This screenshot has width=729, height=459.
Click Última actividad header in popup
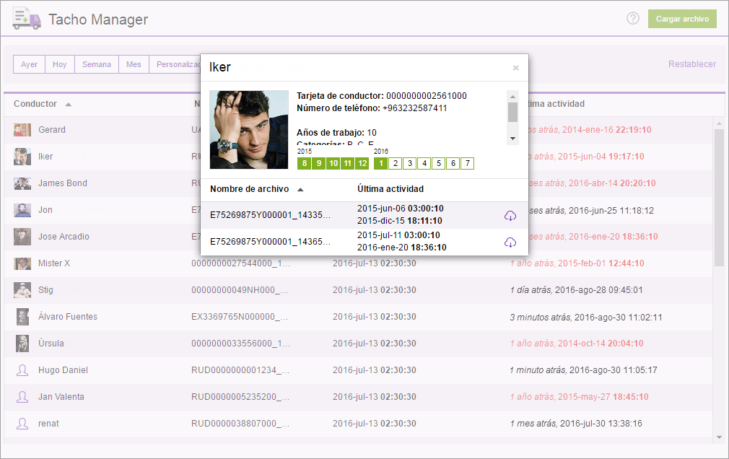click(390, 189)
